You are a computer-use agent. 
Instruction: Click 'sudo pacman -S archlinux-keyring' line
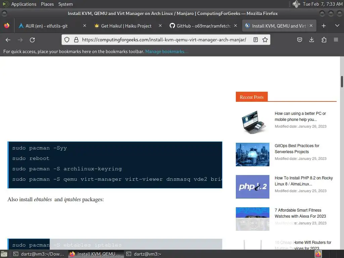67,169
